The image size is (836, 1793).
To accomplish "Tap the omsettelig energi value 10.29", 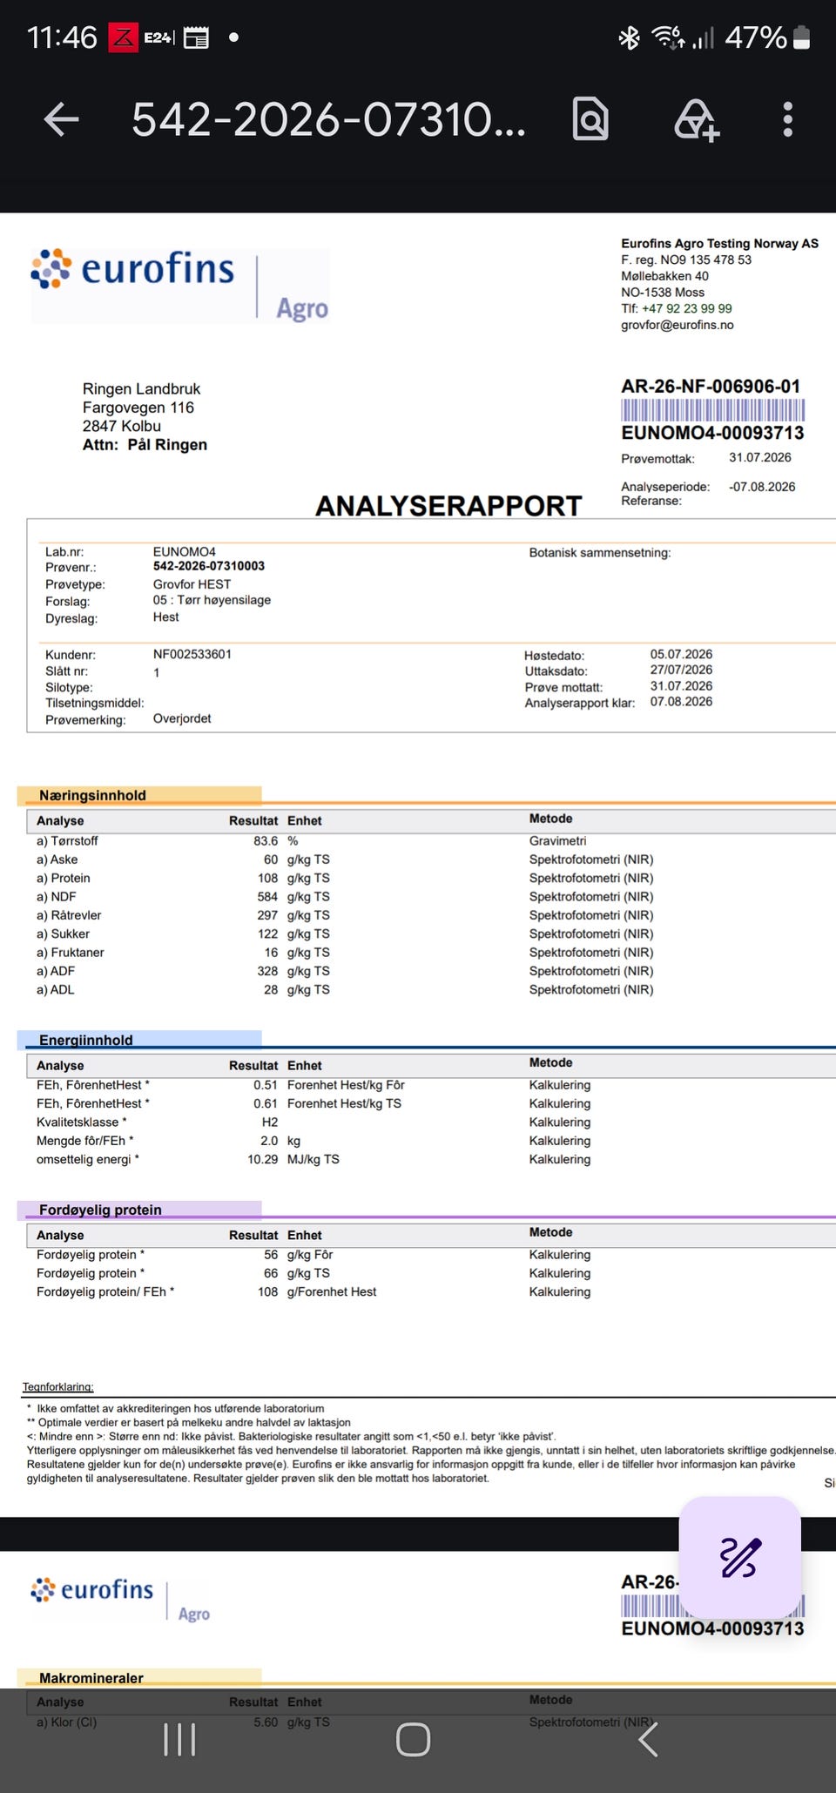I will coord(263,1160).
